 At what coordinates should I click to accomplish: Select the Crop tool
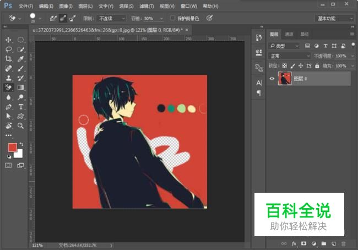click(8, 59)
